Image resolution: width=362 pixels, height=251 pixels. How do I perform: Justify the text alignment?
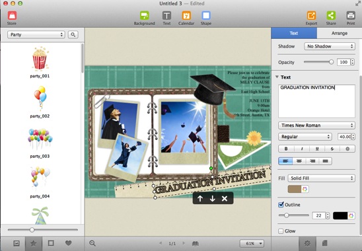click(325, 161)
